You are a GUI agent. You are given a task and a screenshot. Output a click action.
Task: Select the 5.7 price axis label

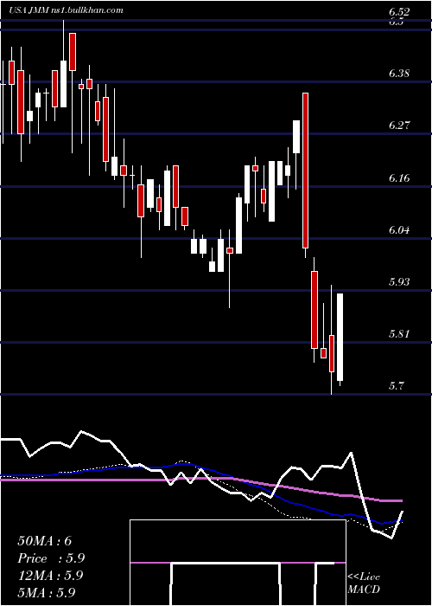pos(397,386)
